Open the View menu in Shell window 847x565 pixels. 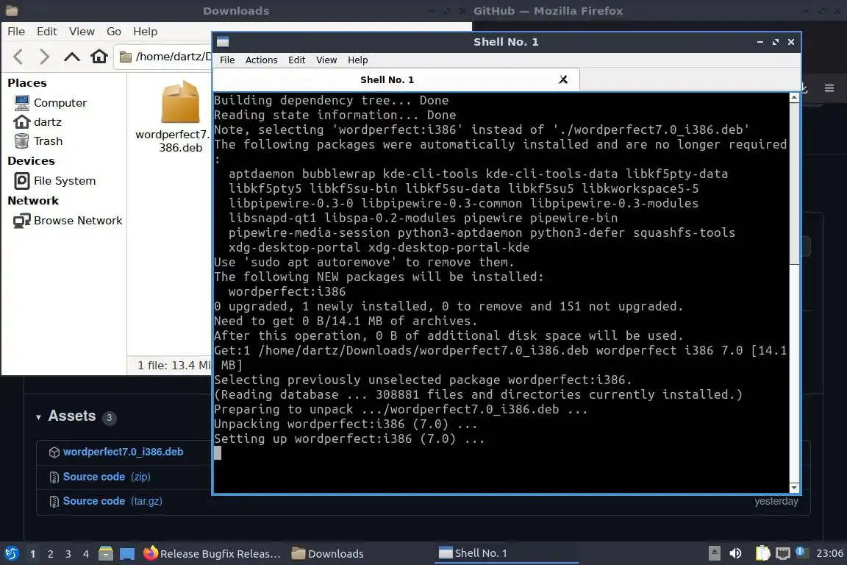pos(326,60)
